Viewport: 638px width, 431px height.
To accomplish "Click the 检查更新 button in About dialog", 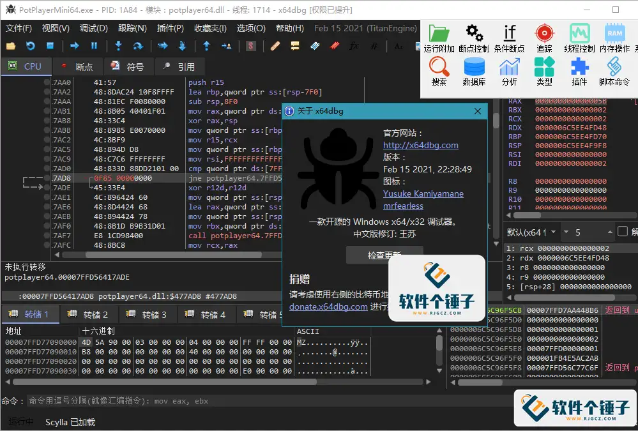I will coord(384,255).
